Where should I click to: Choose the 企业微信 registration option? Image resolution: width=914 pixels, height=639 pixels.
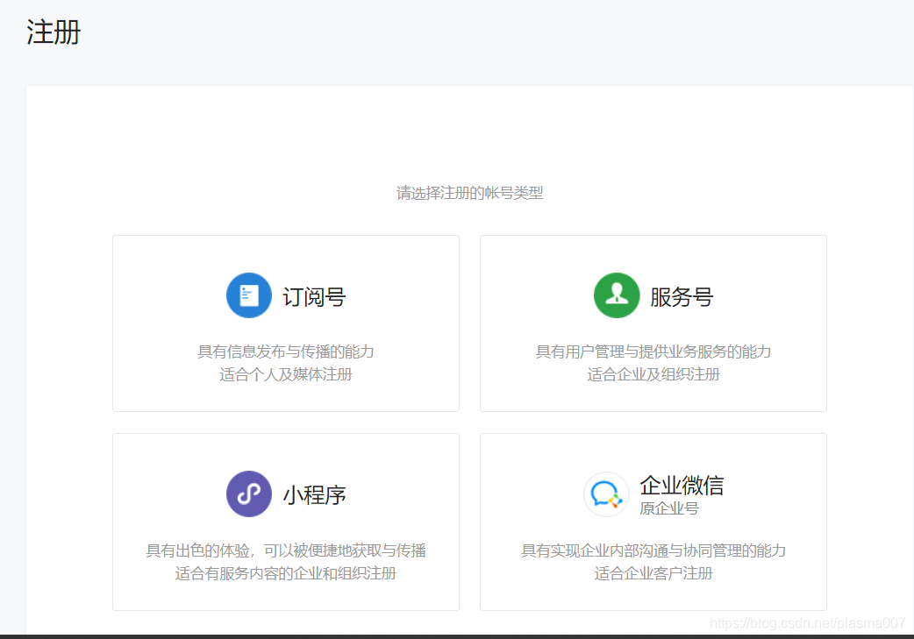tap(653, 522)
